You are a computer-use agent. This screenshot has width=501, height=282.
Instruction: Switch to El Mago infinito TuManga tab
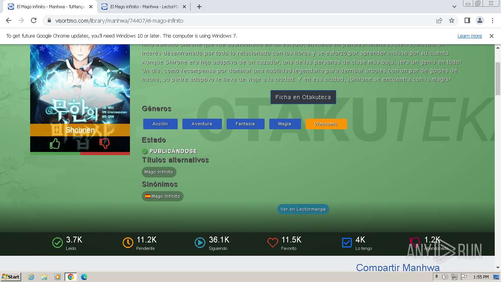pyautogui.click(x=50, y=7)
